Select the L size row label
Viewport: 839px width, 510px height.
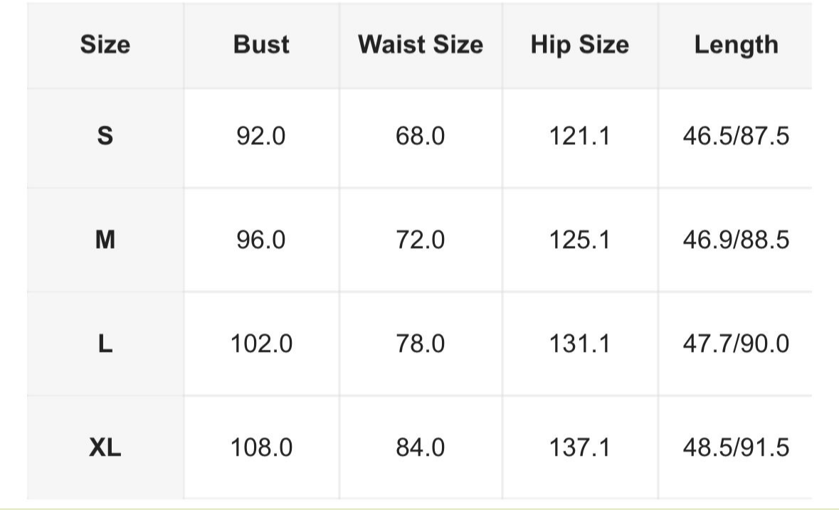coord(105,344)
